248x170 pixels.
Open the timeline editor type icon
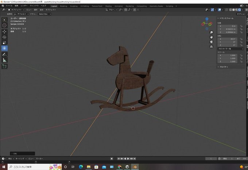(x=4, y=159)
